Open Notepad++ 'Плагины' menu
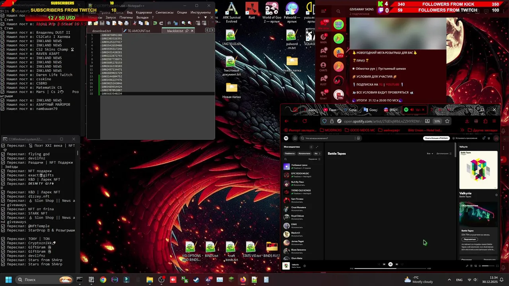 coord(126,17)
